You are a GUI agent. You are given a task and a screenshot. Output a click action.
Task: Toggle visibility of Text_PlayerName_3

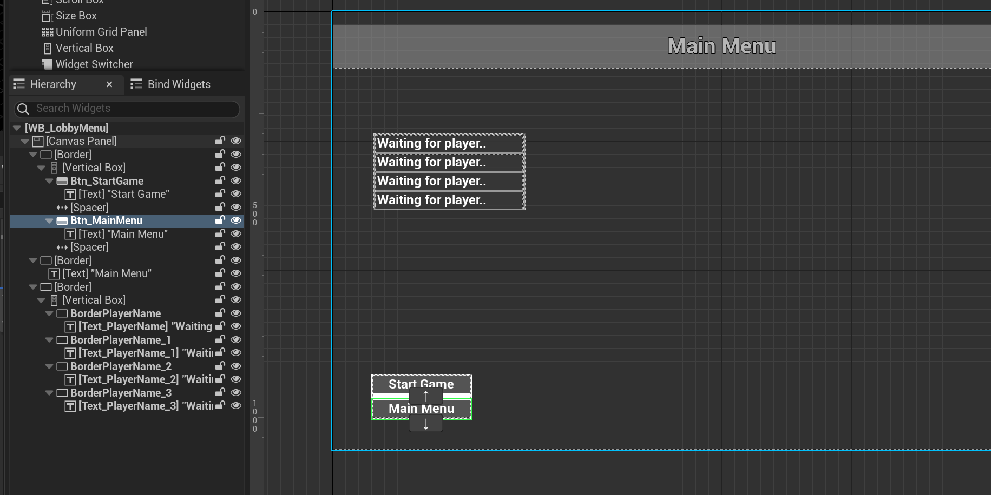[x=236, y=406]
